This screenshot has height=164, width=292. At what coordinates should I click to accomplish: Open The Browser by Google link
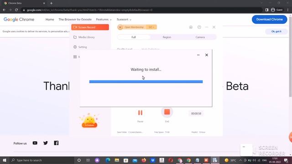coord(75,19)
